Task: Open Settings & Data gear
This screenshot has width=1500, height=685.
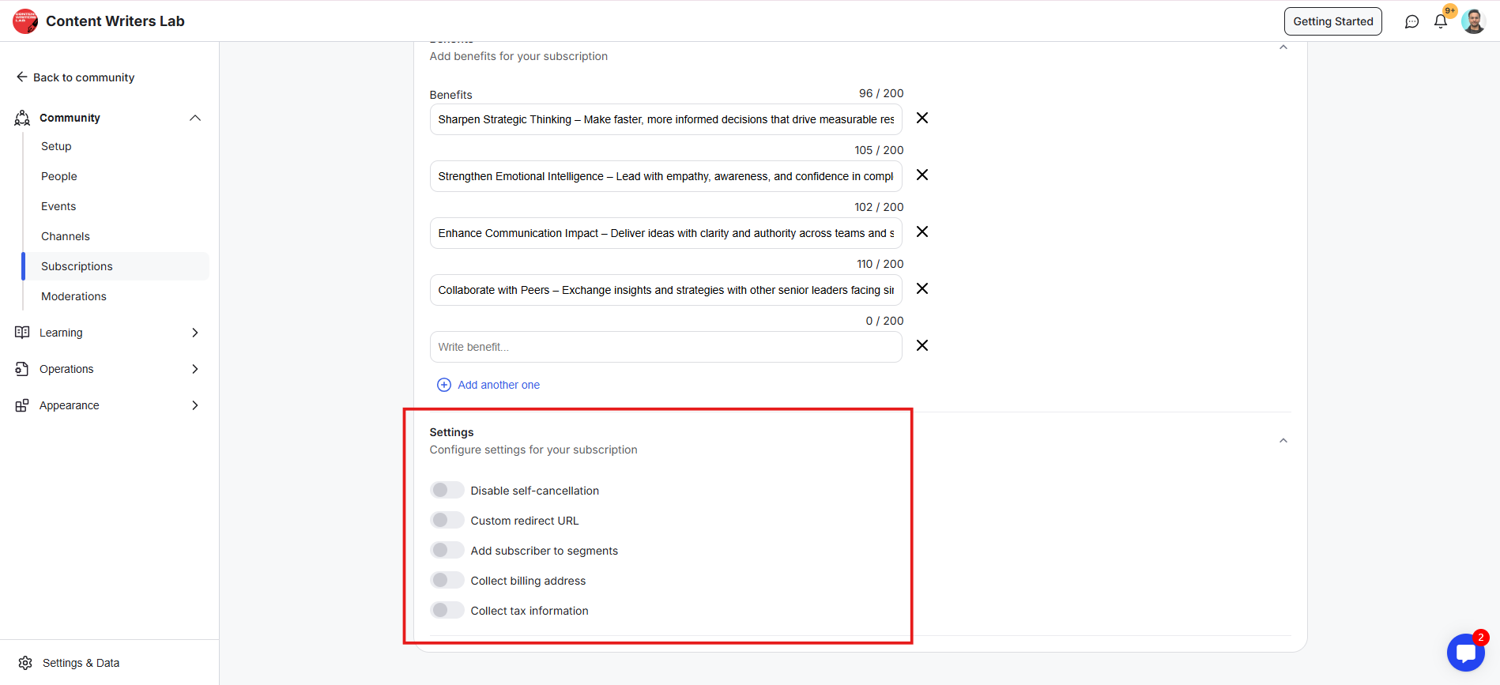Action: point(26,663)
